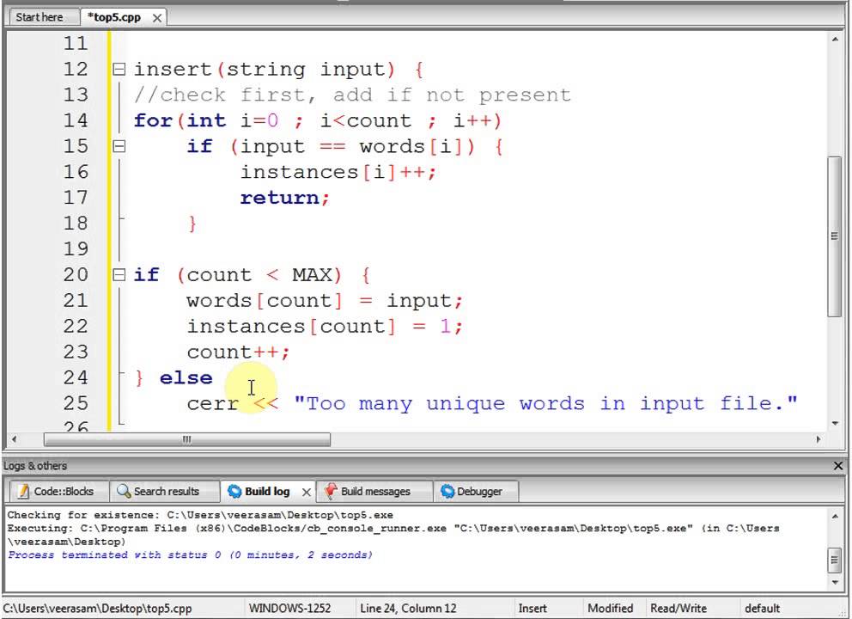Collapse the fold marker on line 15
This screenshot has width=852, height=619.
click(119, 146)
